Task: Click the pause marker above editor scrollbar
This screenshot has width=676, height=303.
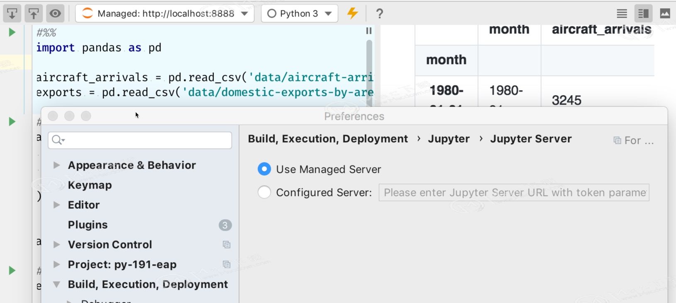Action: (369, 31)
